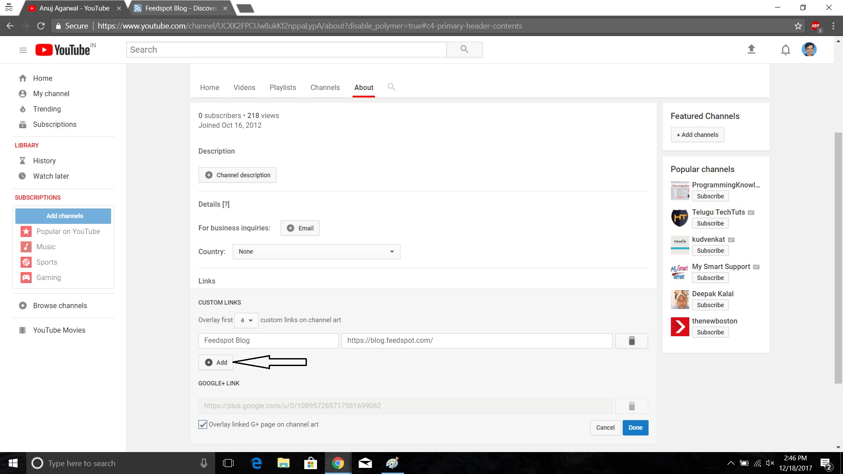Open Popular on YouTube in sidebar
Viewport: 843px width, 474px height.
[61, 231]
